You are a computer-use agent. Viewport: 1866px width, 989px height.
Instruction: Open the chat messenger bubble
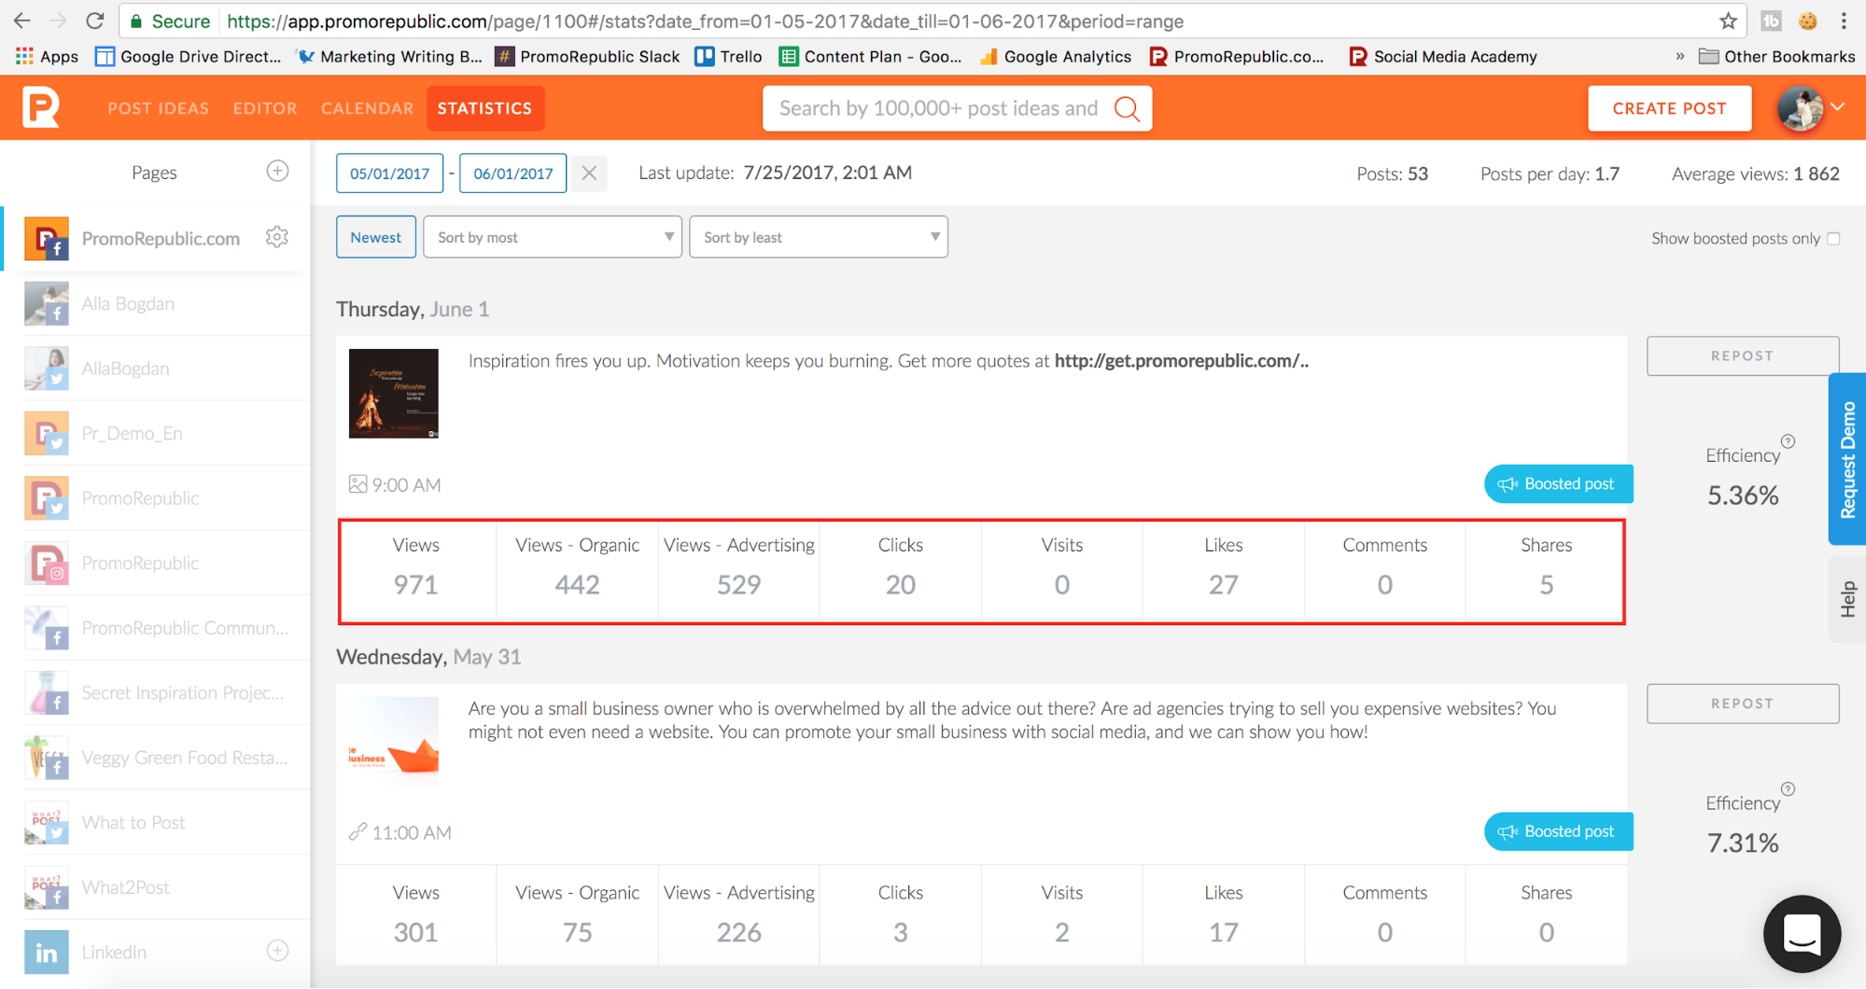[1802, 934]
